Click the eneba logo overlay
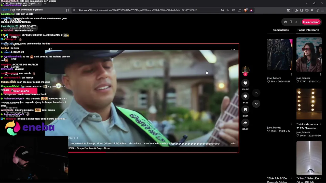Screen dimensions: 326x183 [30, 128]
